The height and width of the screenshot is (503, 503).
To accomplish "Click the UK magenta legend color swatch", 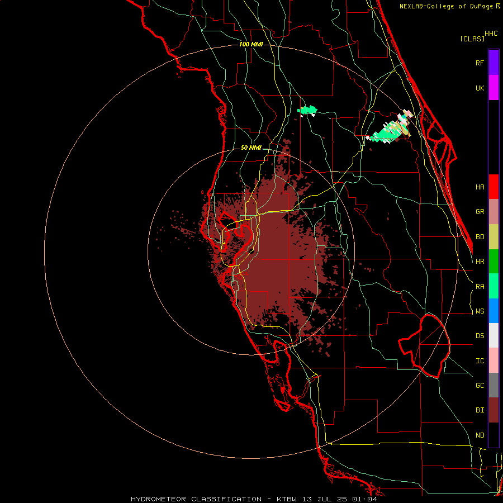I will point(493,88).
